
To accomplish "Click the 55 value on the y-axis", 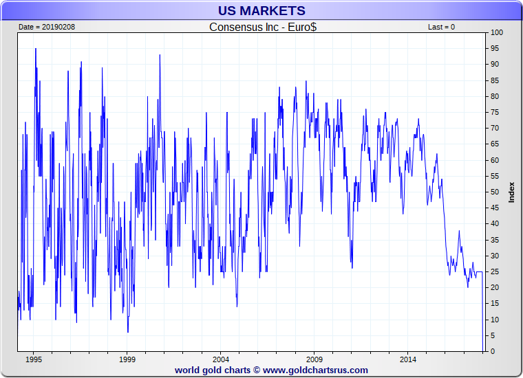I will click(495, 176).
